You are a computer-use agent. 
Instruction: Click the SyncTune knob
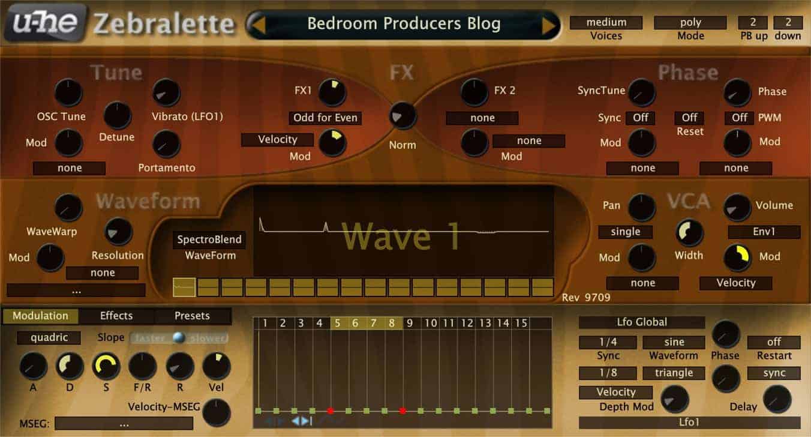(641, 92)
